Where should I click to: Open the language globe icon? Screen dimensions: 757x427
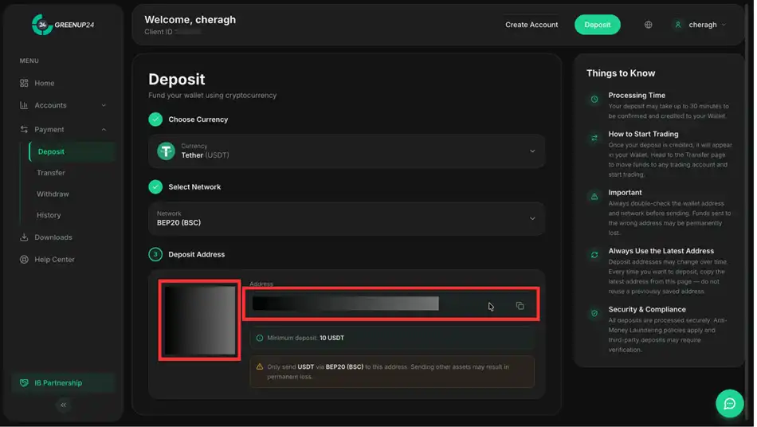coord(648,25)
